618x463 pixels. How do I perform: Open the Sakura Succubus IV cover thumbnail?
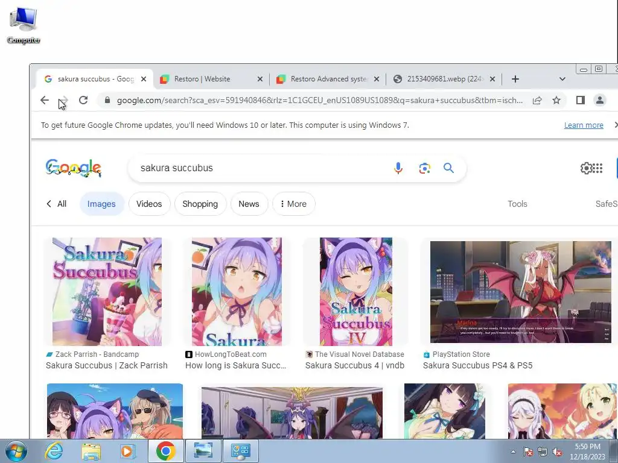click(x=356, y=292)
